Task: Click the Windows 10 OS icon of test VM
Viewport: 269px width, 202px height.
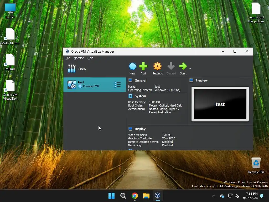Action: point(71,85)
